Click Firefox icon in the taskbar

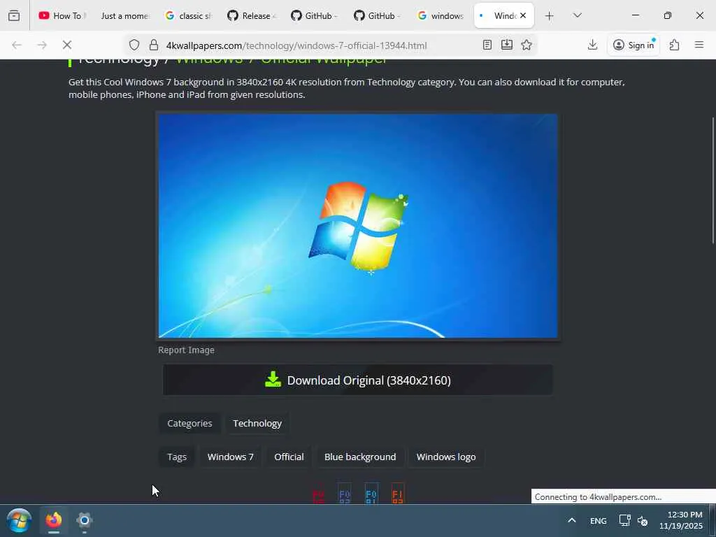click(x=53, y=520)
